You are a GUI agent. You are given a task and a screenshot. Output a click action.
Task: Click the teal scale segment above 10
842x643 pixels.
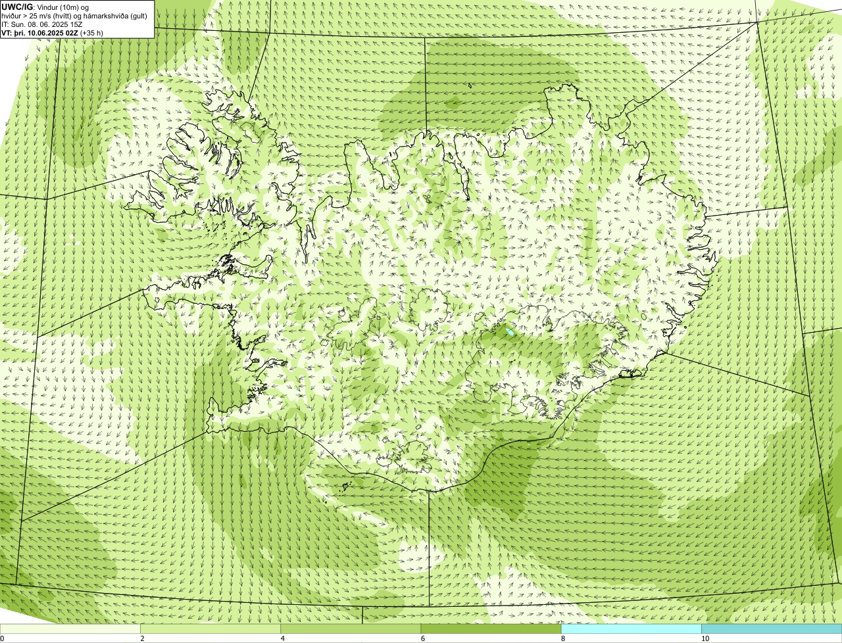tap(772, 629)
